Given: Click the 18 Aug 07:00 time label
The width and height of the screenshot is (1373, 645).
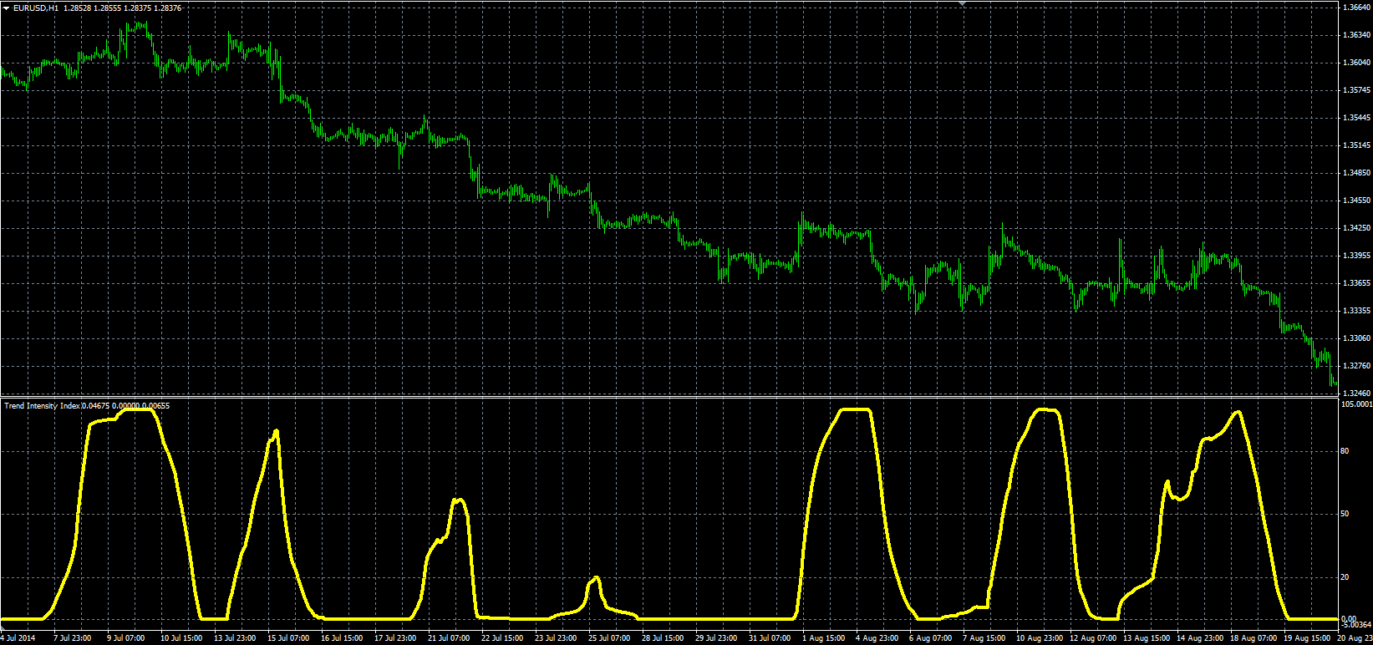Looking at the screenshot, I should (x=1253, y=638).
